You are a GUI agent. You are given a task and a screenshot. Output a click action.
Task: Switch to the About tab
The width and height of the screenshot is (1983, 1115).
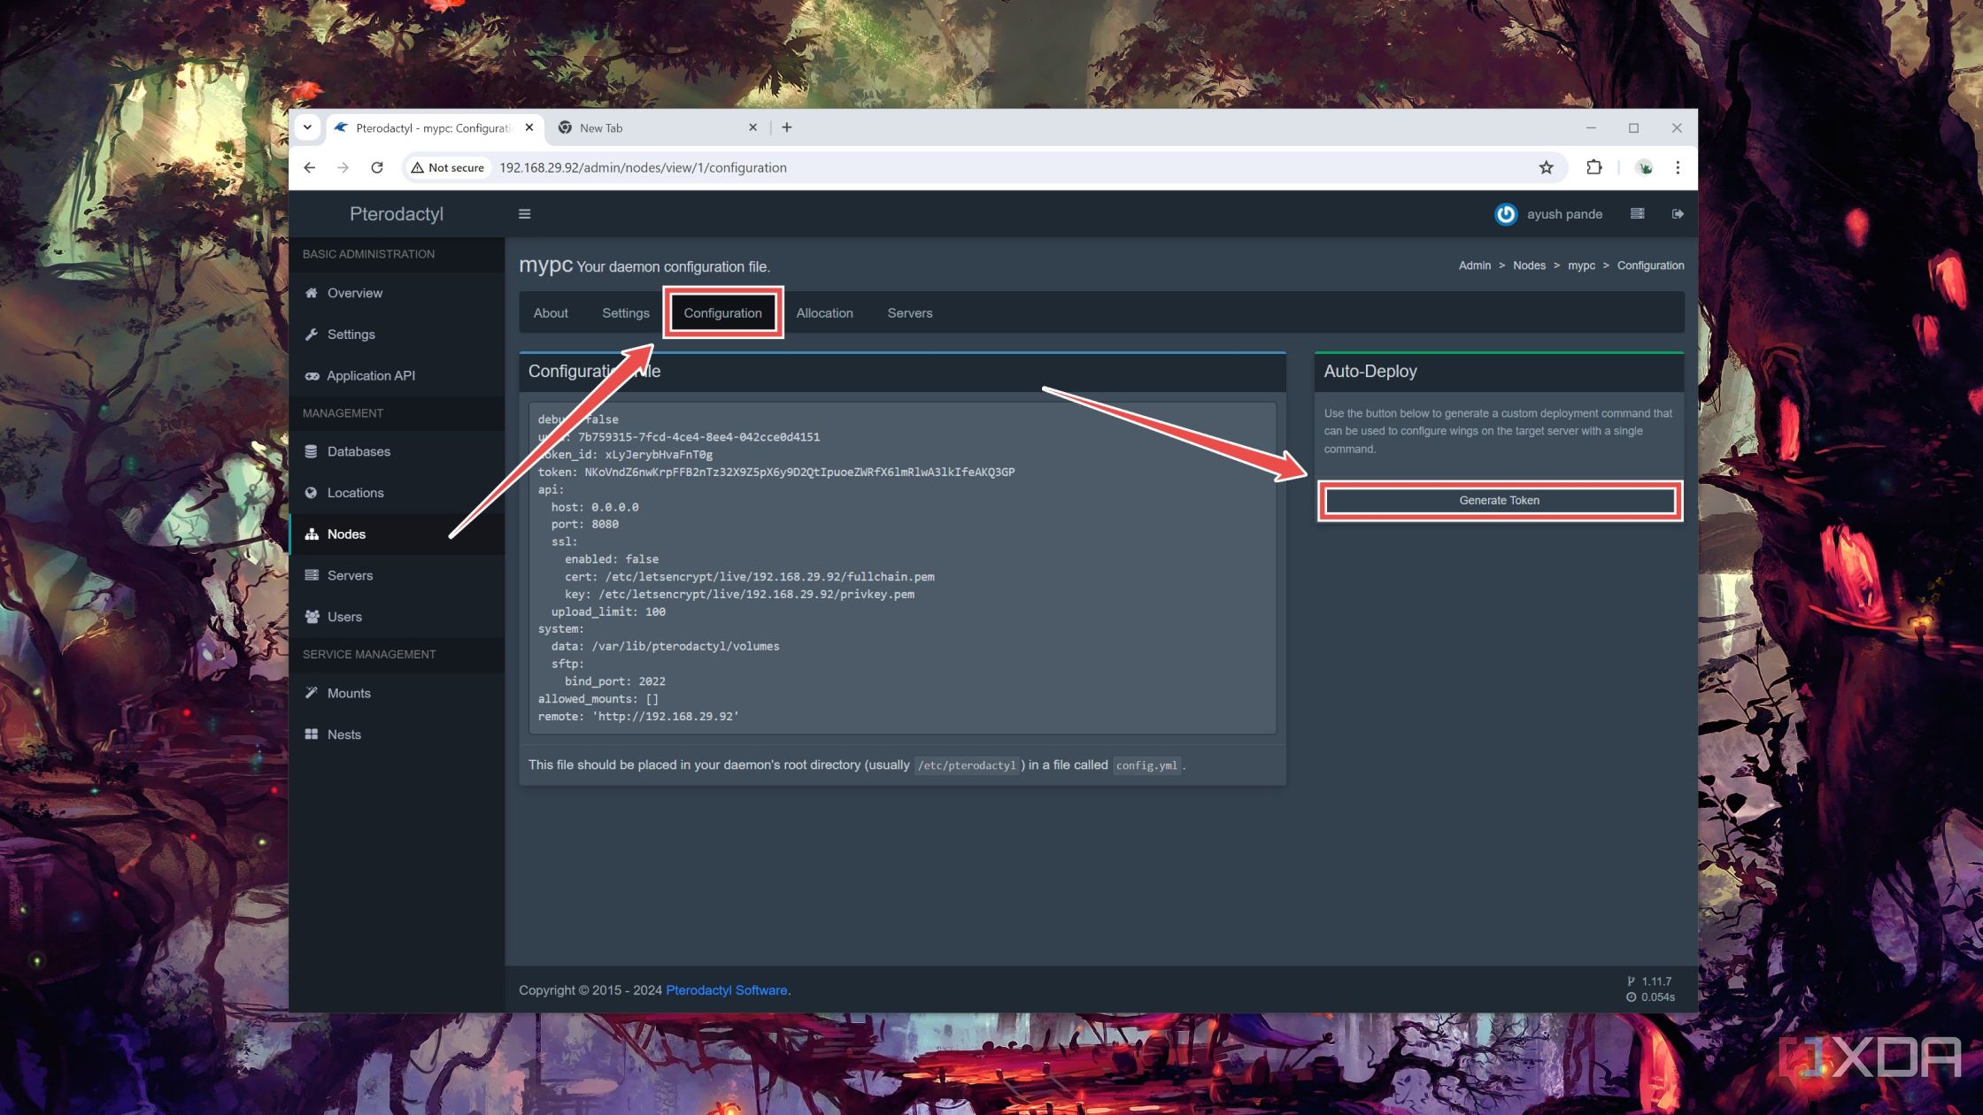click(550, 313)
